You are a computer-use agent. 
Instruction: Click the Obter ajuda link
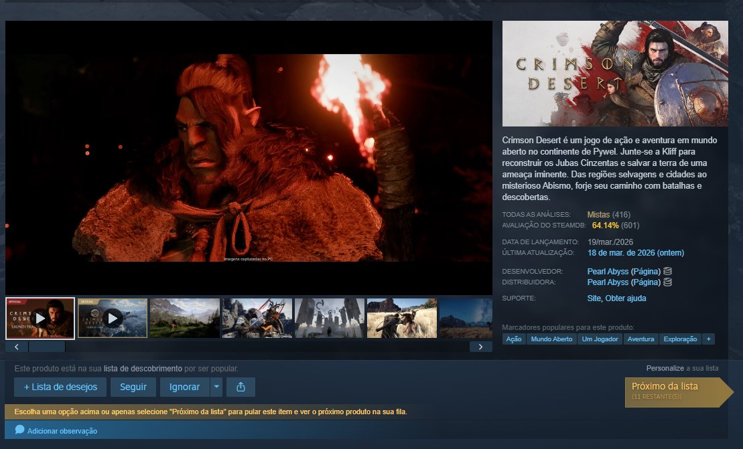(x=626, y=298)
